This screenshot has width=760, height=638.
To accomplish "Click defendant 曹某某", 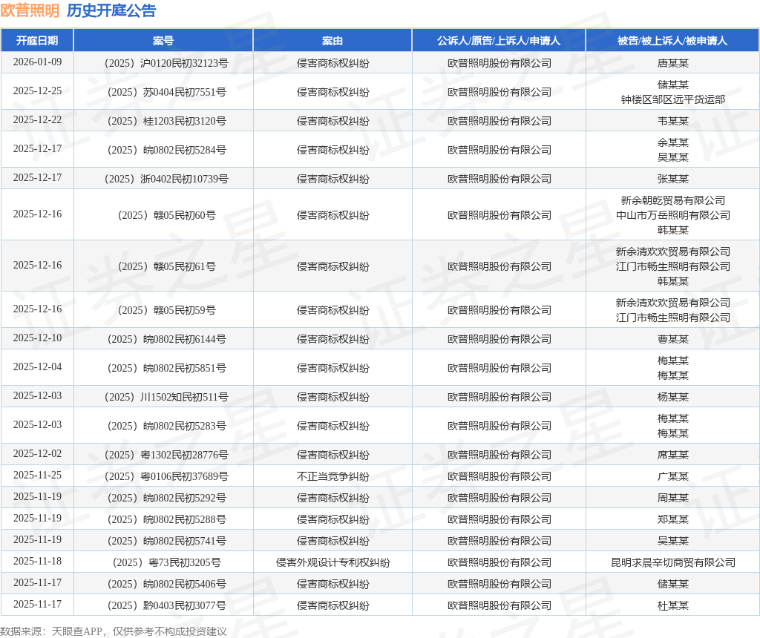I will pos(672,339).
